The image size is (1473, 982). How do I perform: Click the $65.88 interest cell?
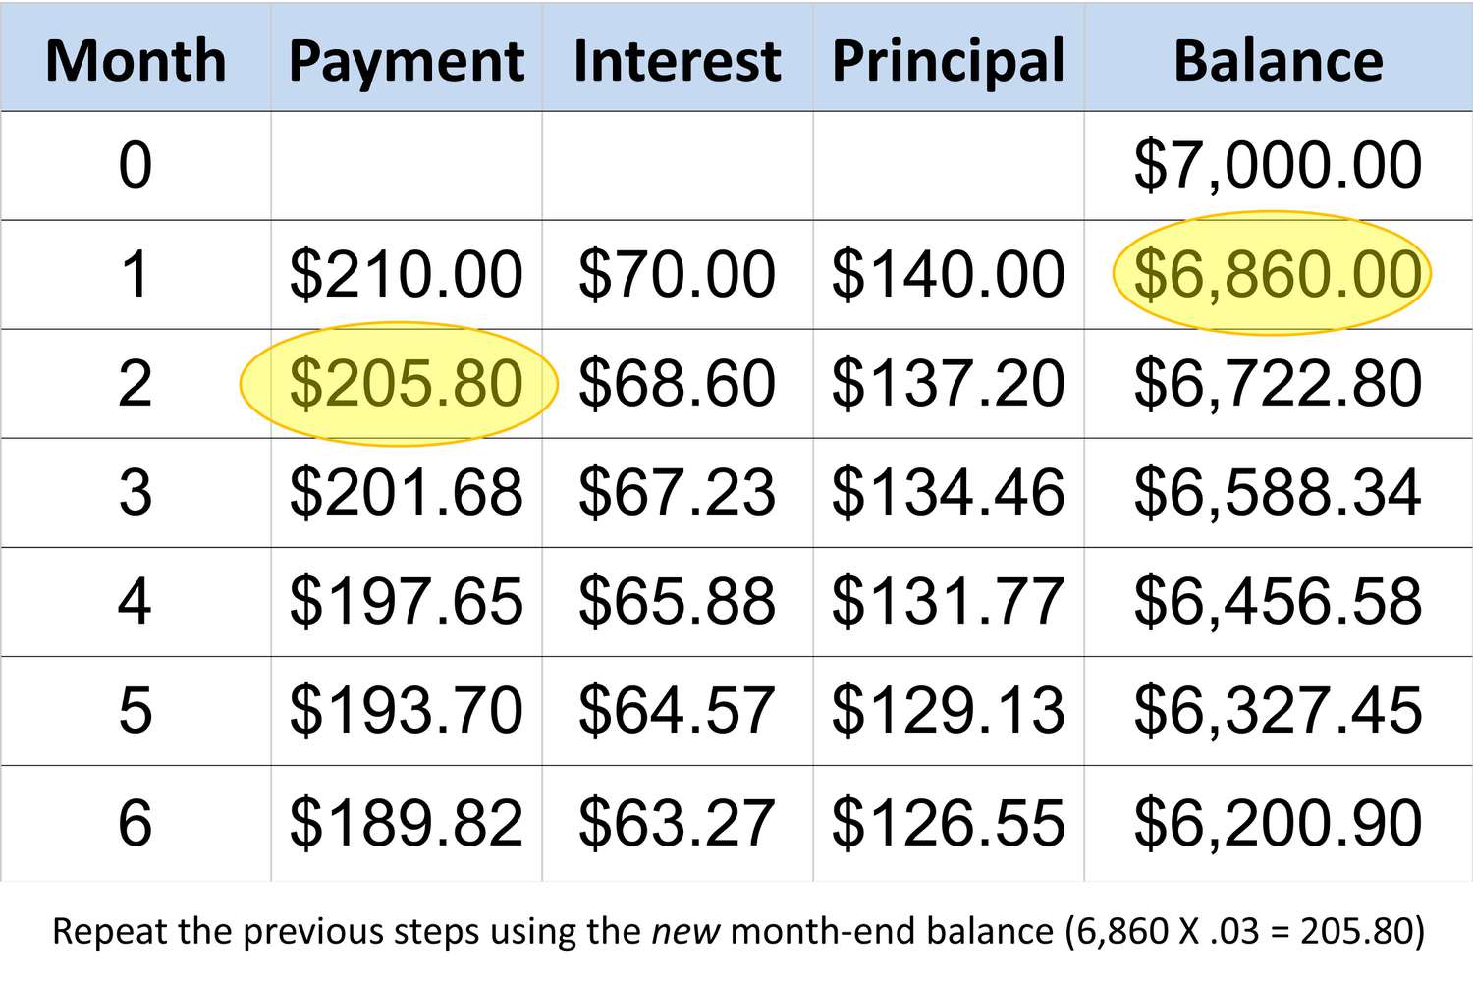point(677,601)
